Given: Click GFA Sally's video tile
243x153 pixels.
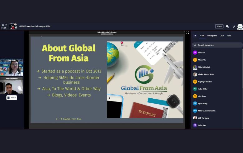Looking at the screenshot, I should coord(12,67).
